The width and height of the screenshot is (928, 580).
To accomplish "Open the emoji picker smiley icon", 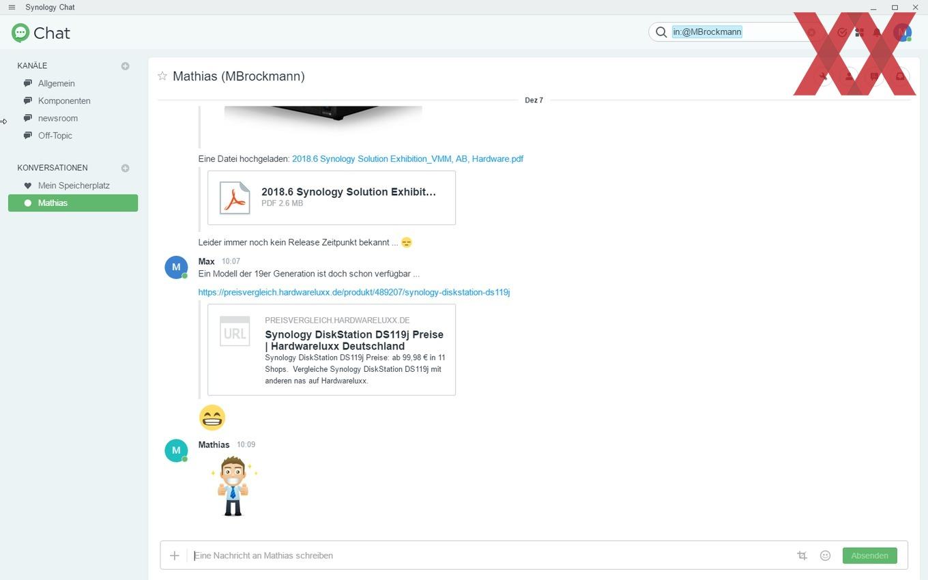I will pos(825,555).
